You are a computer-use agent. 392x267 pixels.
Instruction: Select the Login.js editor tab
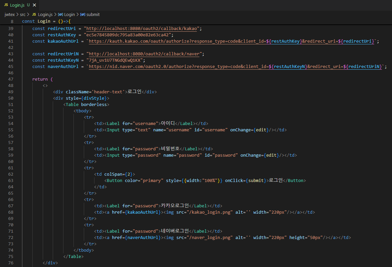[19, 5]
